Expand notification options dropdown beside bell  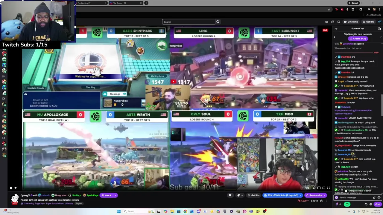[242, 195]
